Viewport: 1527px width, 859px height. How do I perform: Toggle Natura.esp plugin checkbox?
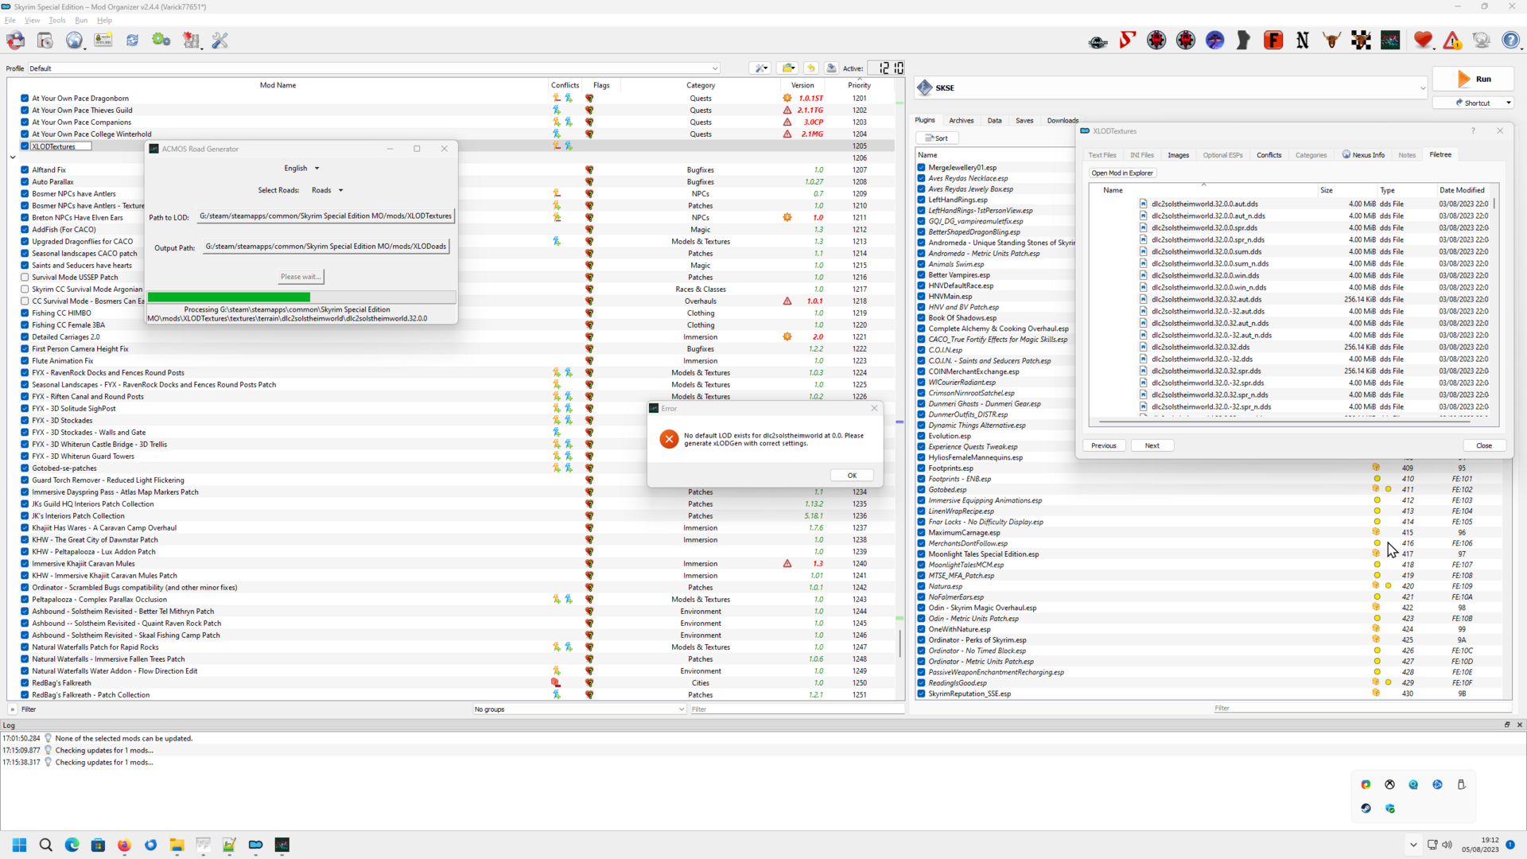921,586
